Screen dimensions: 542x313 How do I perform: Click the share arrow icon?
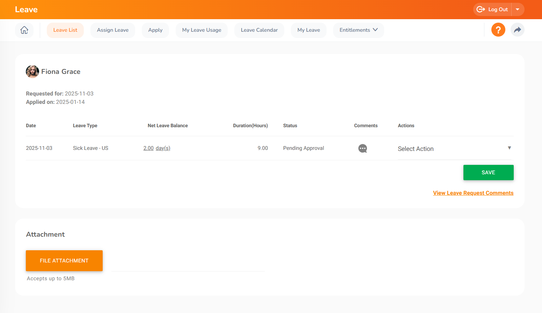(518, 30)
